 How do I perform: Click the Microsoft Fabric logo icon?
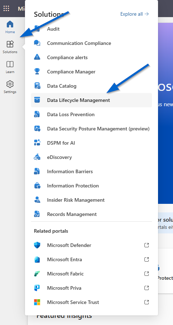[37, 274]
